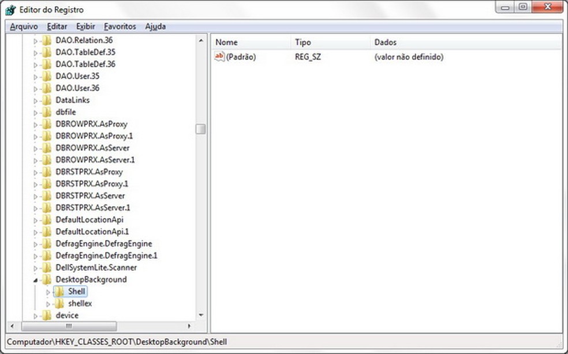Click the Dados column header

466,42
